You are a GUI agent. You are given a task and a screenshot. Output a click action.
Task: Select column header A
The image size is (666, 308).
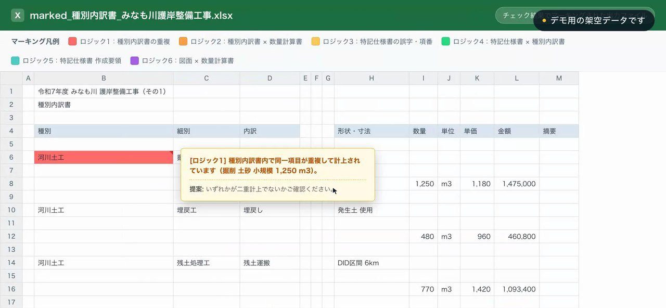coord(28,78)
